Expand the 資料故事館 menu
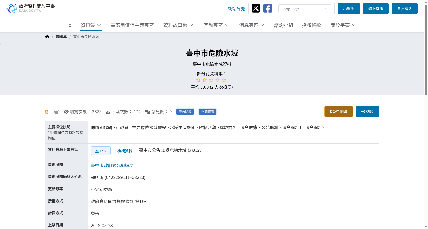Image resolution: width=428 pixels, height=229 pixels. tap(178, 25)
